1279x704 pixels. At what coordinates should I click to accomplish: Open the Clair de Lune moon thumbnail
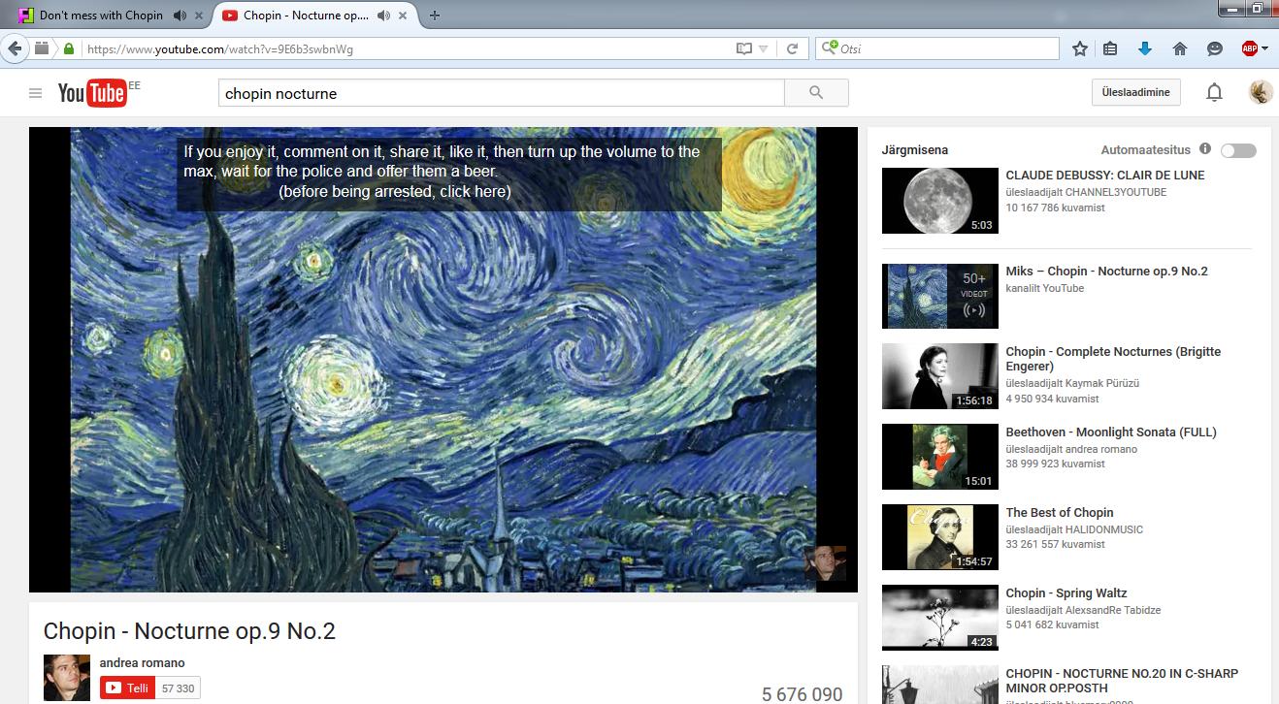coord(939,201)
